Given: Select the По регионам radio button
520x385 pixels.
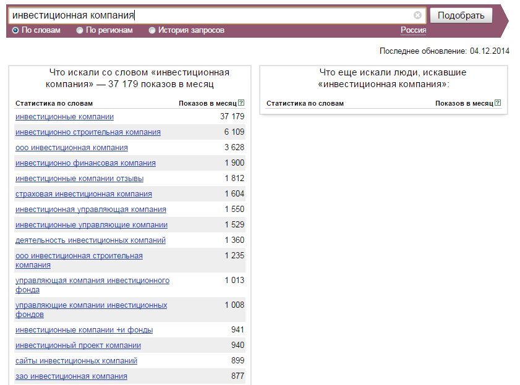Looking at the screenshot, I should tap(80, 30).
